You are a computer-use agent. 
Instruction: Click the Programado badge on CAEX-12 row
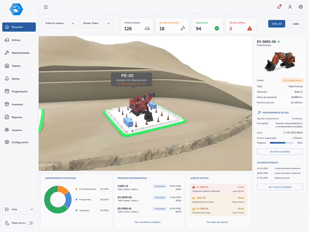tap(160, 186)
